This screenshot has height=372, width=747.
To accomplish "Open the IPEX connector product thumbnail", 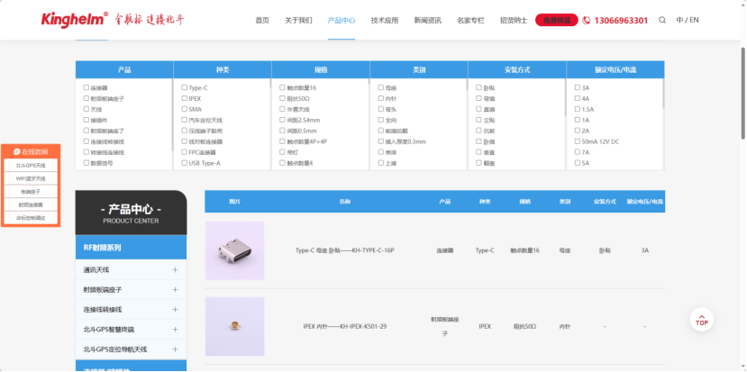I will (234, 327).
